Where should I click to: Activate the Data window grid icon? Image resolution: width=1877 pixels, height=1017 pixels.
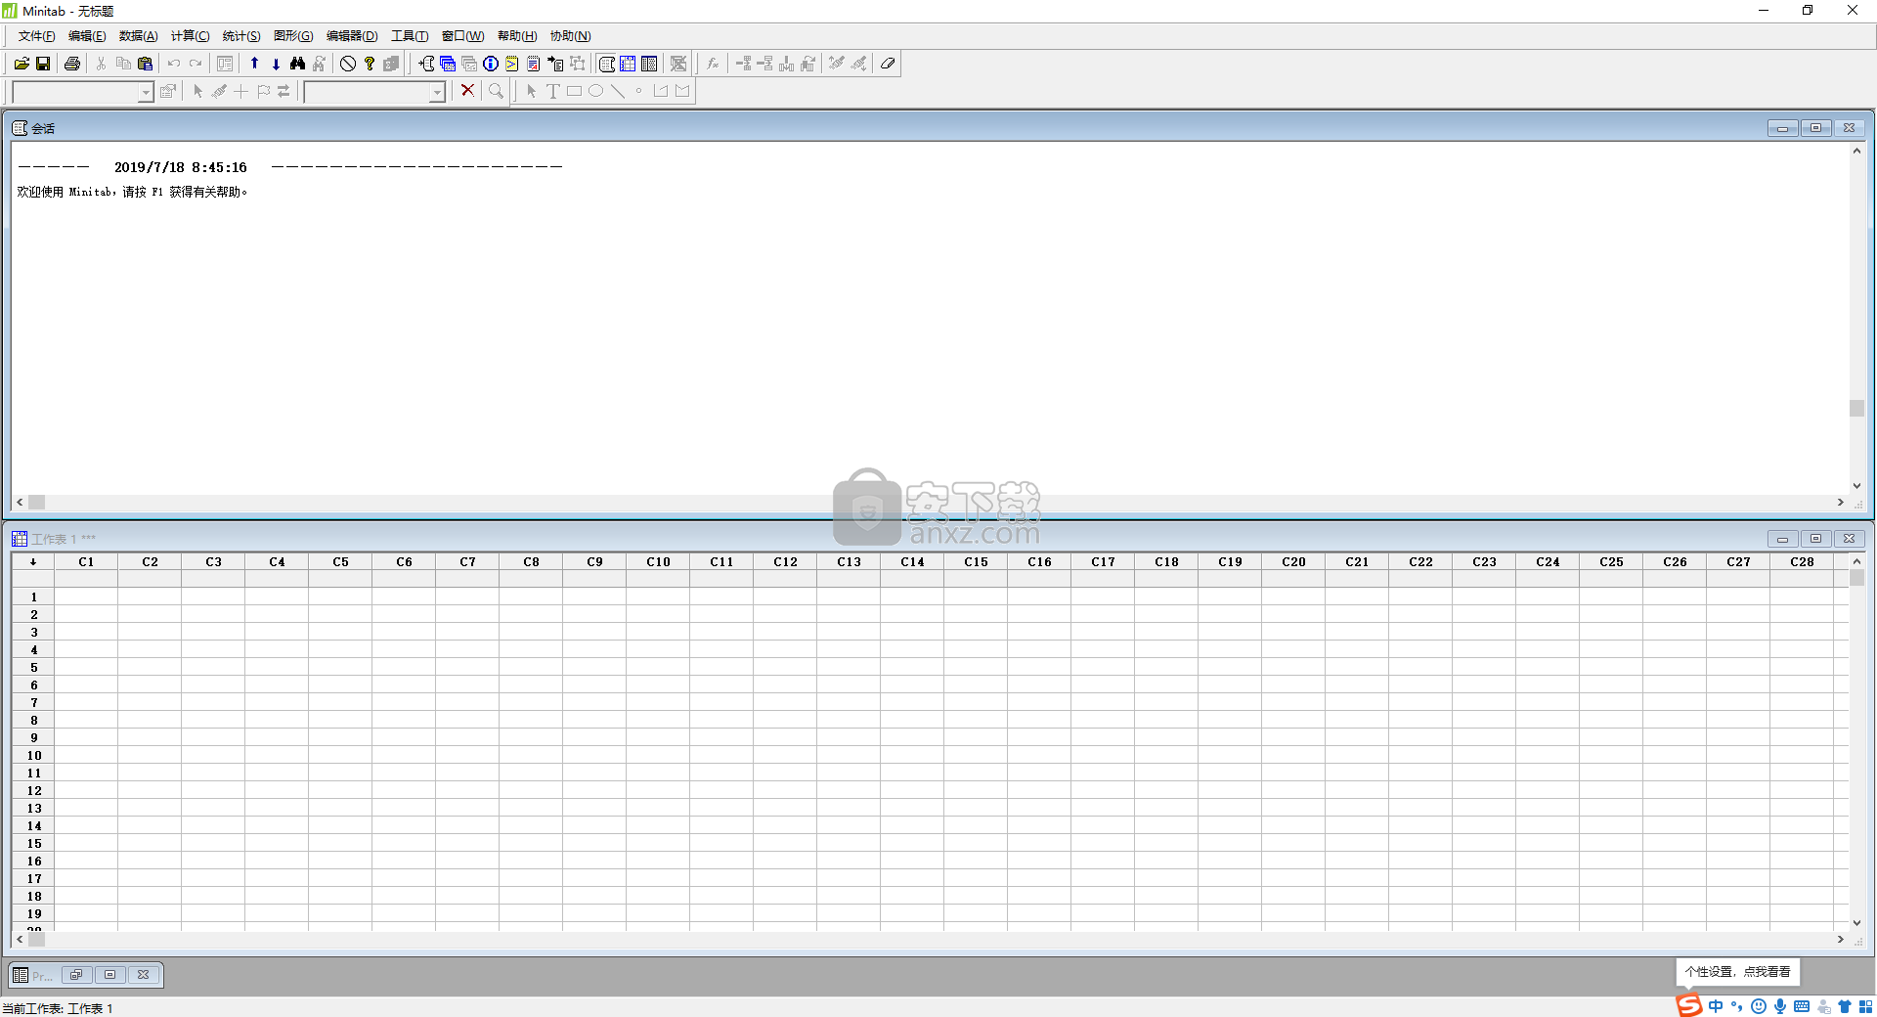pos(628,64)
